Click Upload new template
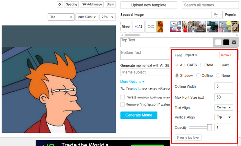Viewport: 241px width, 146px height. 149,5
